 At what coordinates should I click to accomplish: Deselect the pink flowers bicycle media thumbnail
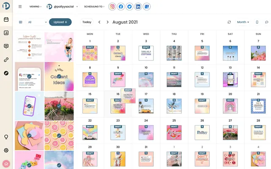pos(59,106)
